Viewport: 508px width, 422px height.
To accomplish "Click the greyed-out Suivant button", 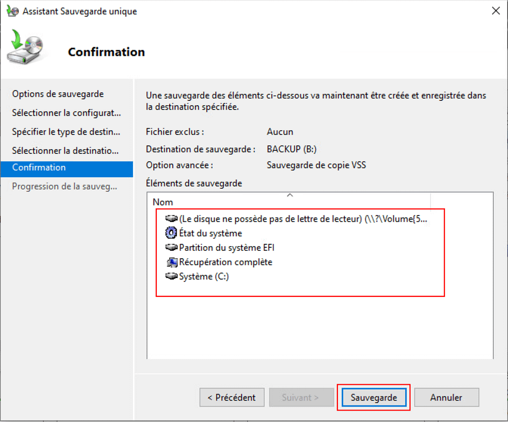I will pyautogui.click(x=301, y=398).
